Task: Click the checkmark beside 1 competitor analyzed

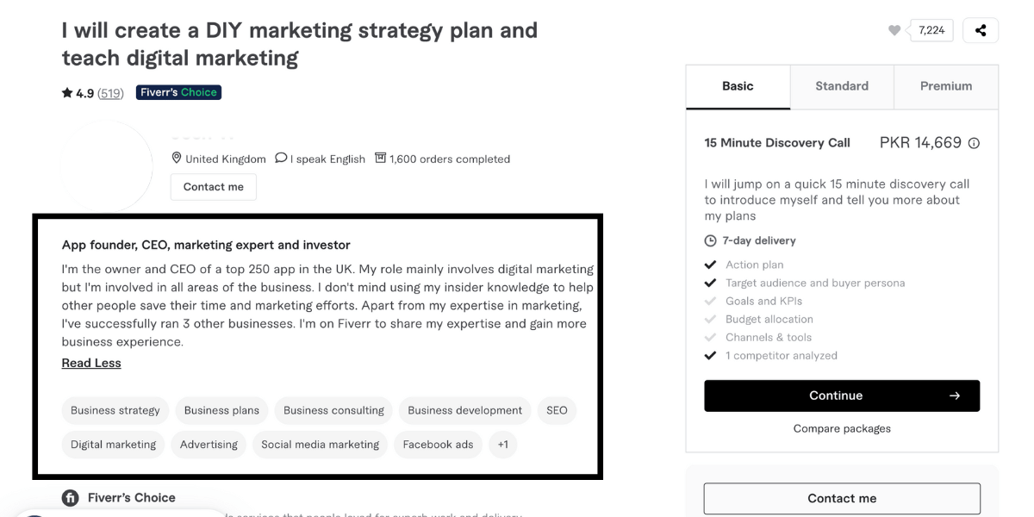Action: coord(711,355)
